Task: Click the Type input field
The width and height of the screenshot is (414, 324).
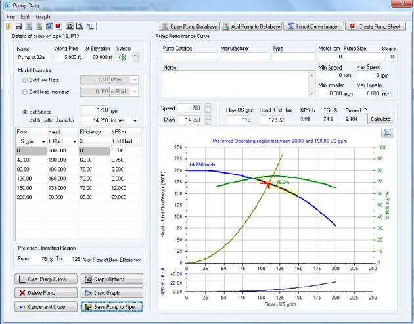Action: coord(294,57)
